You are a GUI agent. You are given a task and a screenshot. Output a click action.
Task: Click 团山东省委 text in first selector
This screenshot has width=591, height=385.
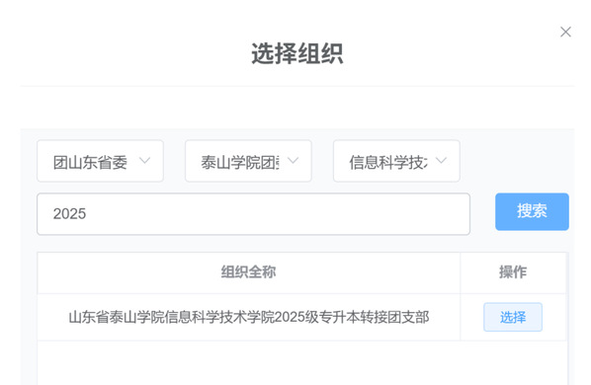tap(90, 162)
